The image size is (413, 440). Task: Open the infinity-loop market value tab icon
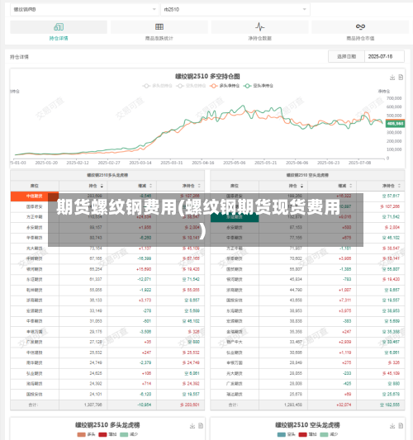coord(360,26)
